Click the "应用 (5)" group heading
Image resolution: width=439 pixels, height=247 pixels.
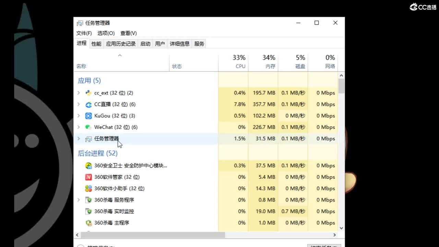point(89,81)
